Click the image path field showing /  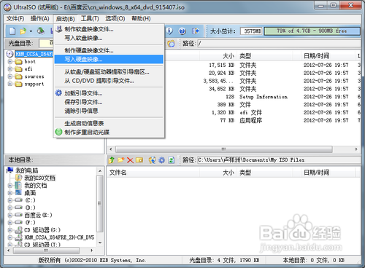(279, 44)
